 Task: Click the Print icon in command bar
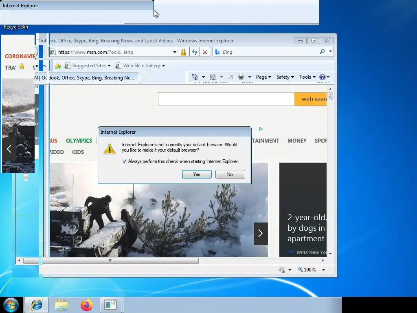[x=241, y=77]
